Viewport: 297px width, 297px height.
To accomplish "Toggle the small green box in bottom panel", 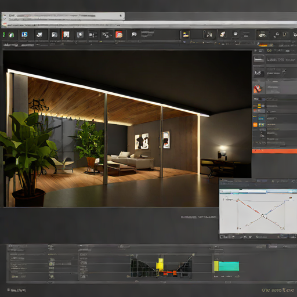I will point(51,264).
